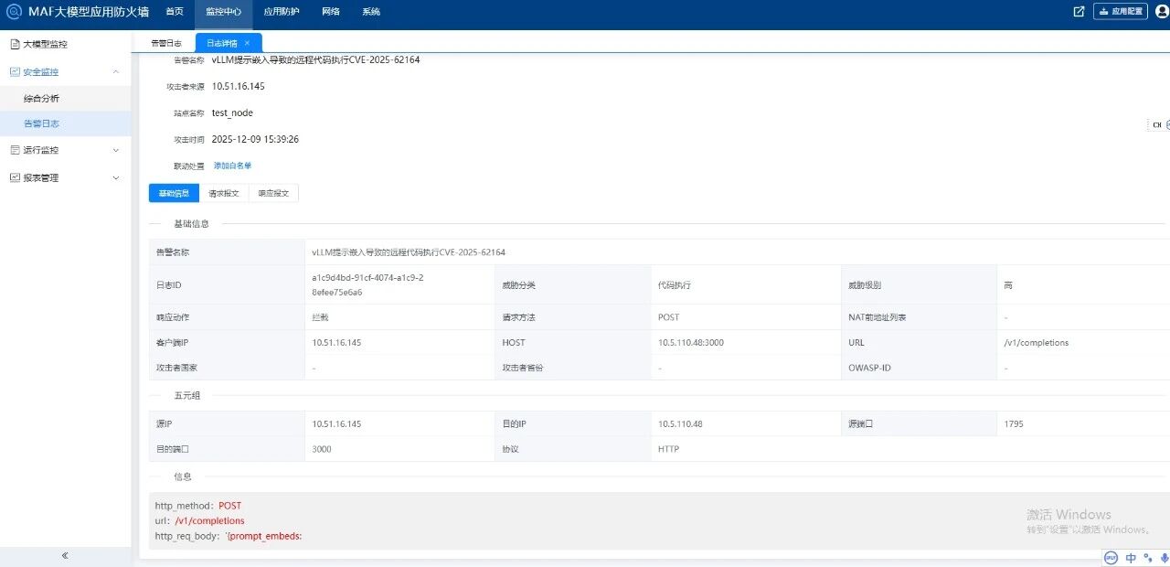Click the 大模型监控 document icon in sidebar
Viewport: 1170px width, 567px height.
pos(15,44)
